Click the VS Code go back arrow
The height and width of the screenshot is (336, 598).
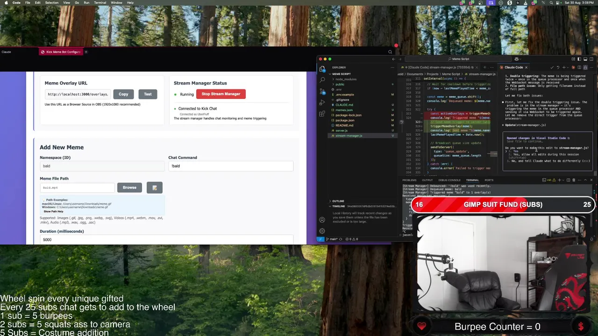tap(393, 59)
